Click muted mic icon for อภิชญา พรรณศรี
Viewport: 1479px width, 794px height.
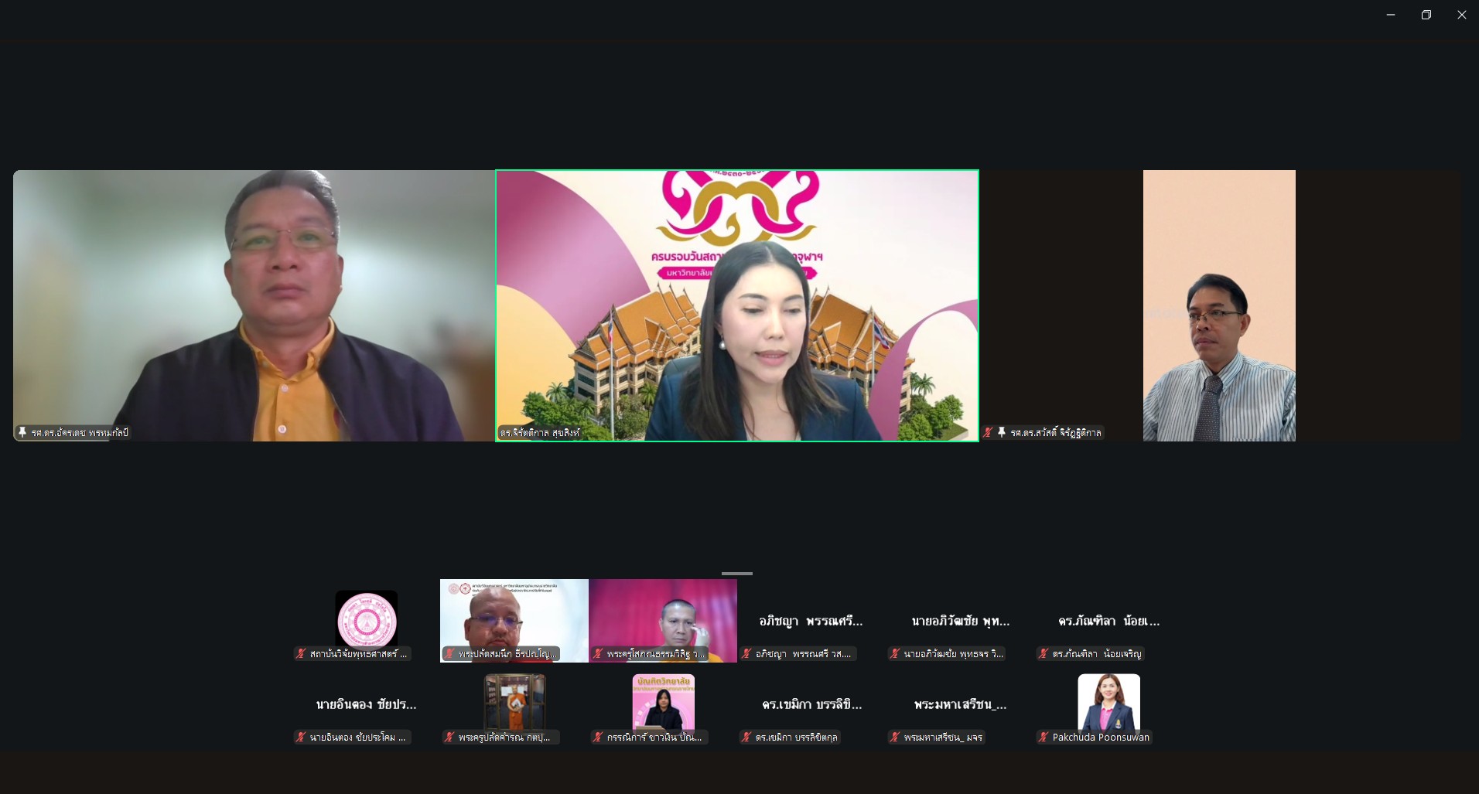point(746,654)
